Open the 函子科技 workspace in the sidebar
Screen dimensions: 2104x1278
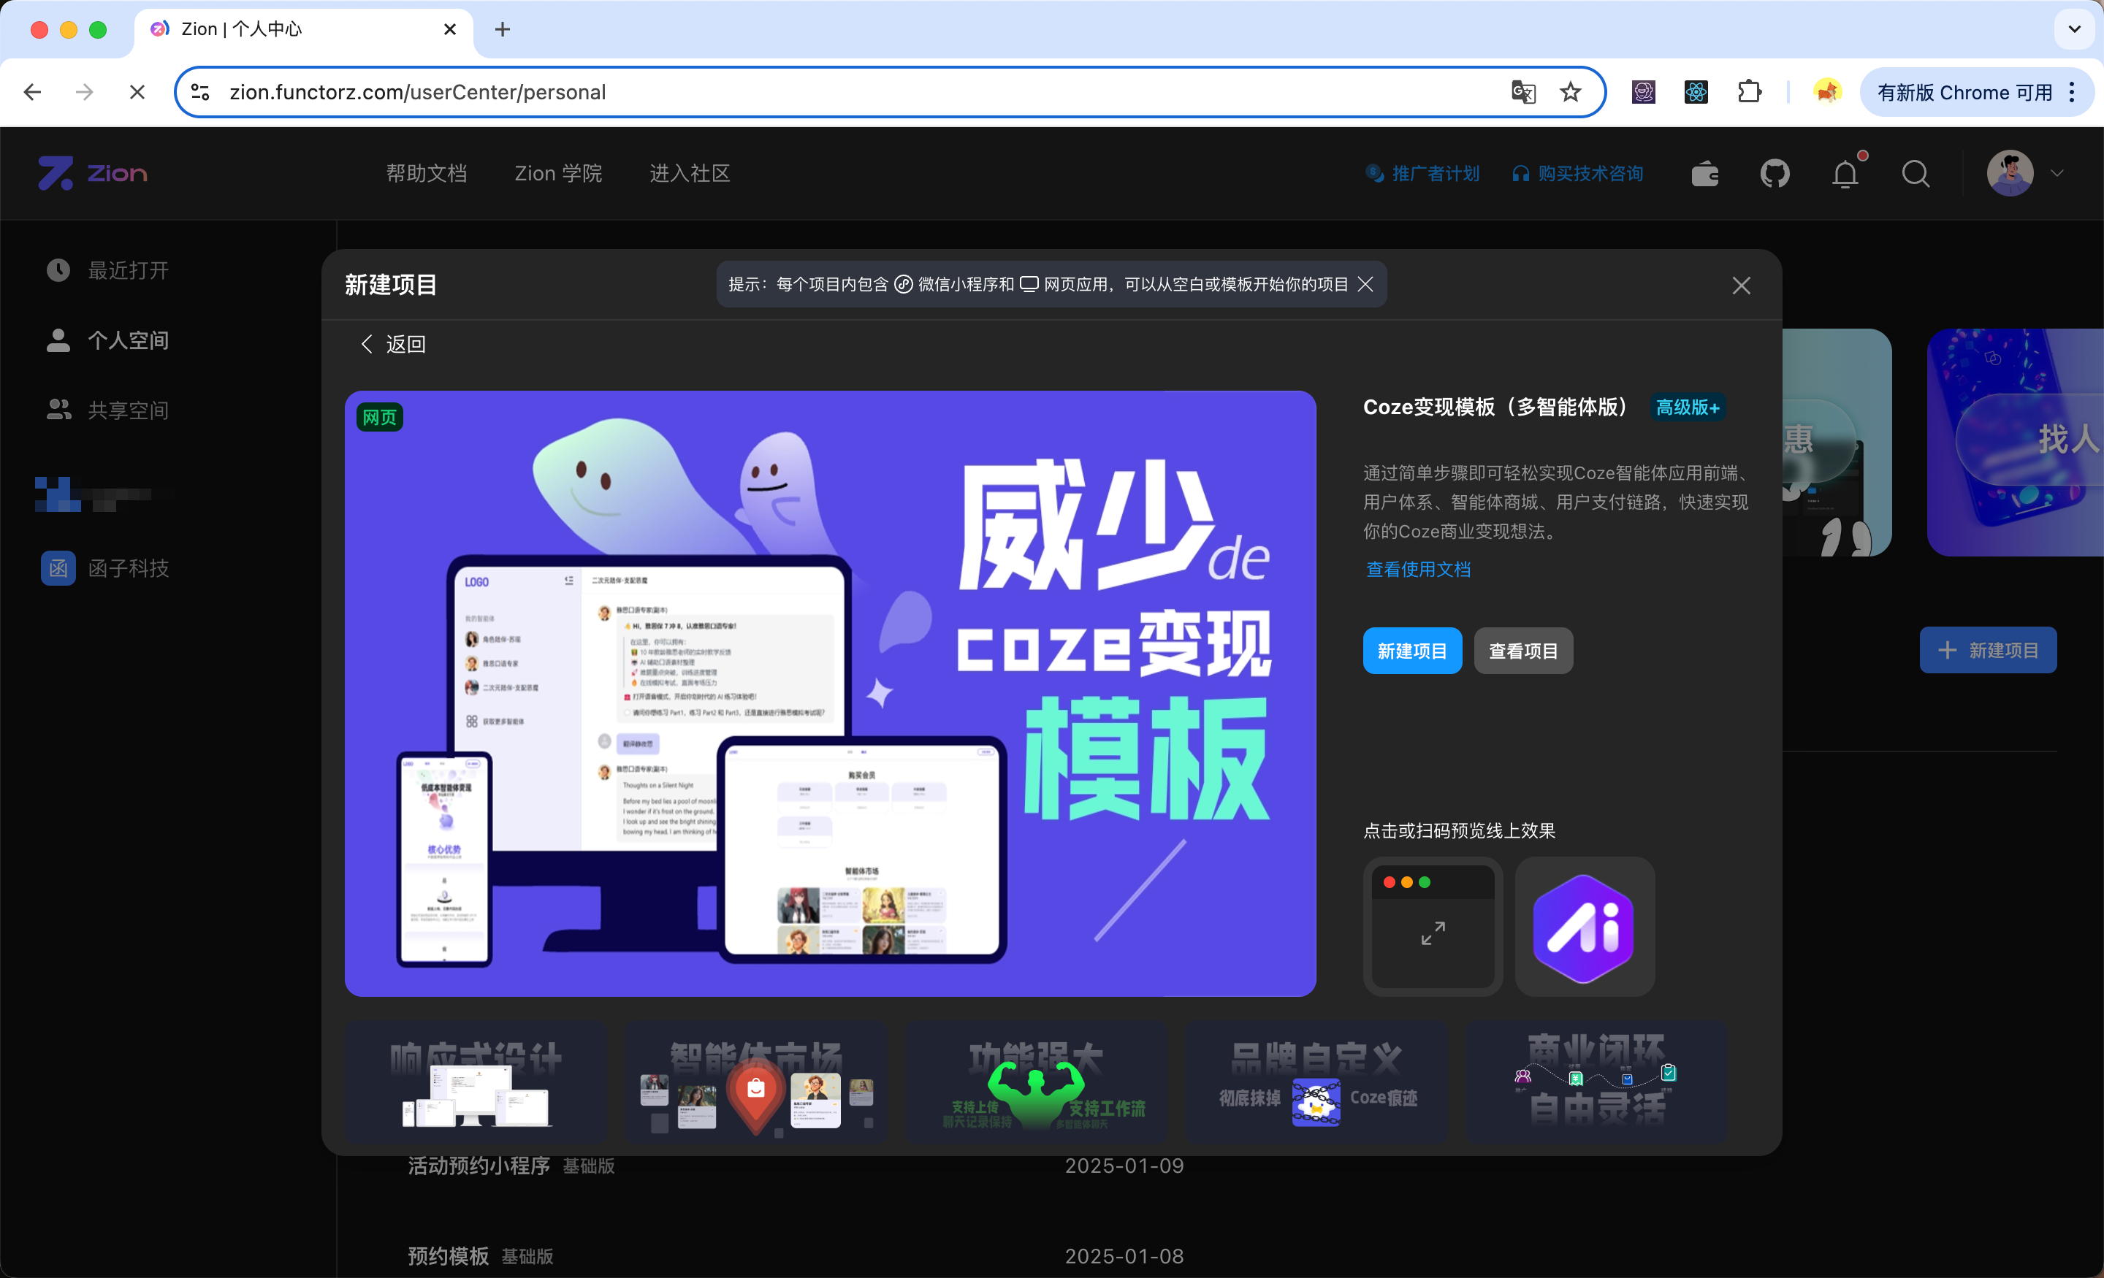click(x=128, y=567)
